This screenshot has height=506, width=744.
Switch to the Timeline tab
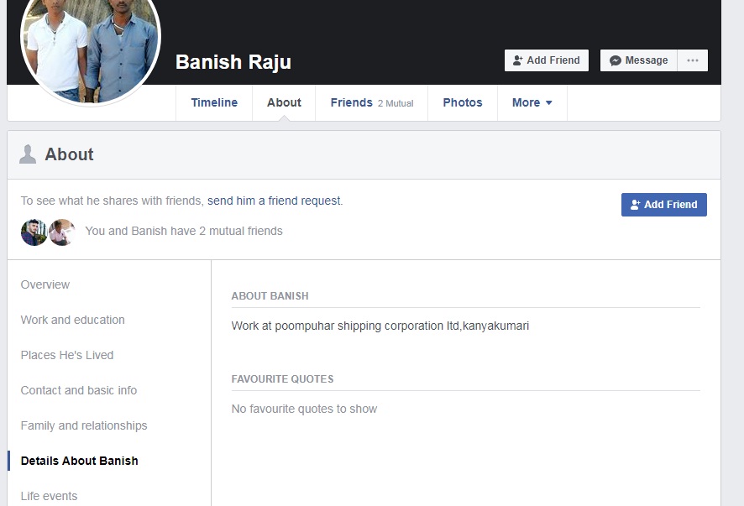(214, 102)
